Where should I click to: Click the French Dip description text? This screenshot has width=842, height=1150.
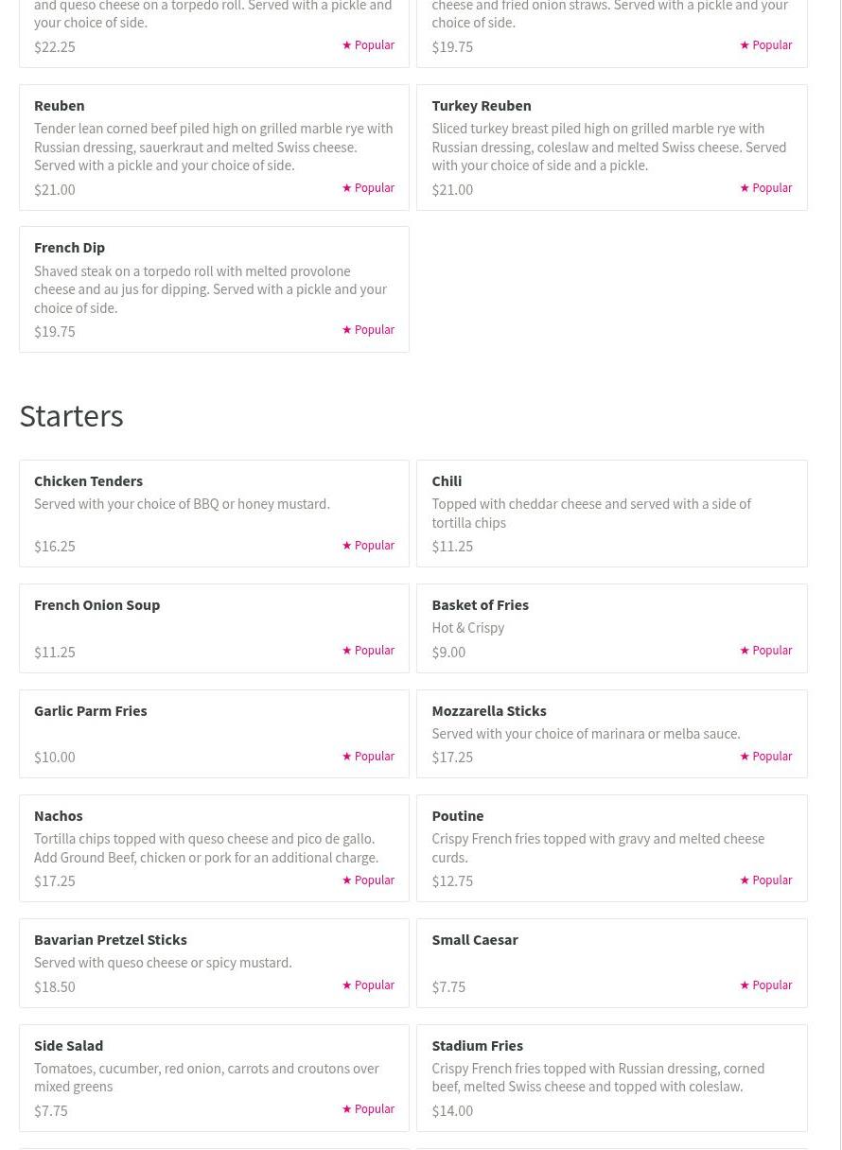(x=210, y=289)
